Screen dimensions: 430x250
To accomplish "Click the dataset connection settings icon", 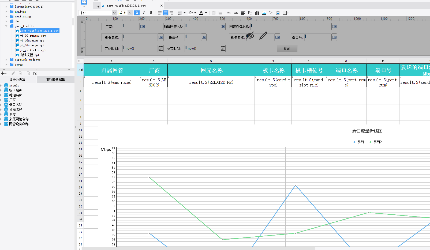I will [x=35, y=73].
